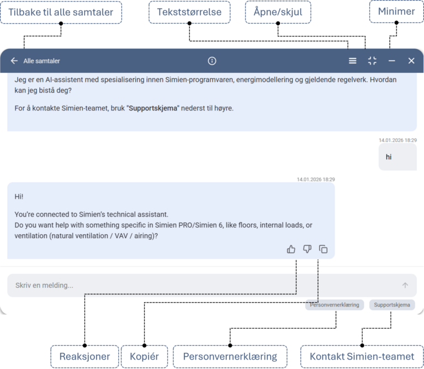Click the "Kopiér" callout label
The height and width of the screenshot is (369, 424).
(x=144, y=356)
